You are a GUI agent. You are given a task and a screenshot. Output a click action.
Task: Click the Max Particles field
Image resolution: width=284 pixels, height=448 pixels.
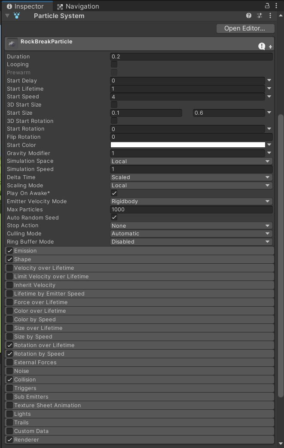[x=191, y=210]
